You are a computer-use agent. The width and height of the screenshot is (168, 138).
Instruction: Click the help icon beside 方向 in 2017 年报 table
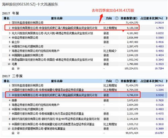[117, 18]
